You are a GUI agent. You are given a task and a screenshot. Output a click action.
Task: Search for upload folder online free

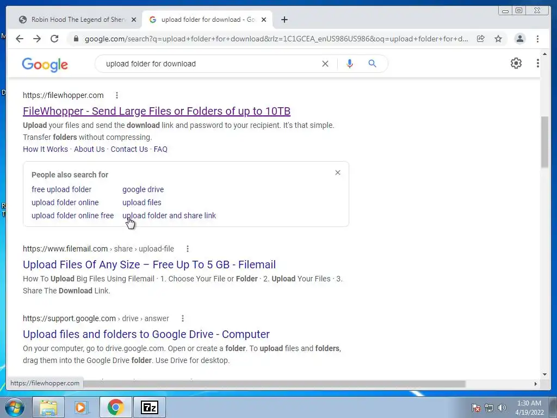(72, 216)
